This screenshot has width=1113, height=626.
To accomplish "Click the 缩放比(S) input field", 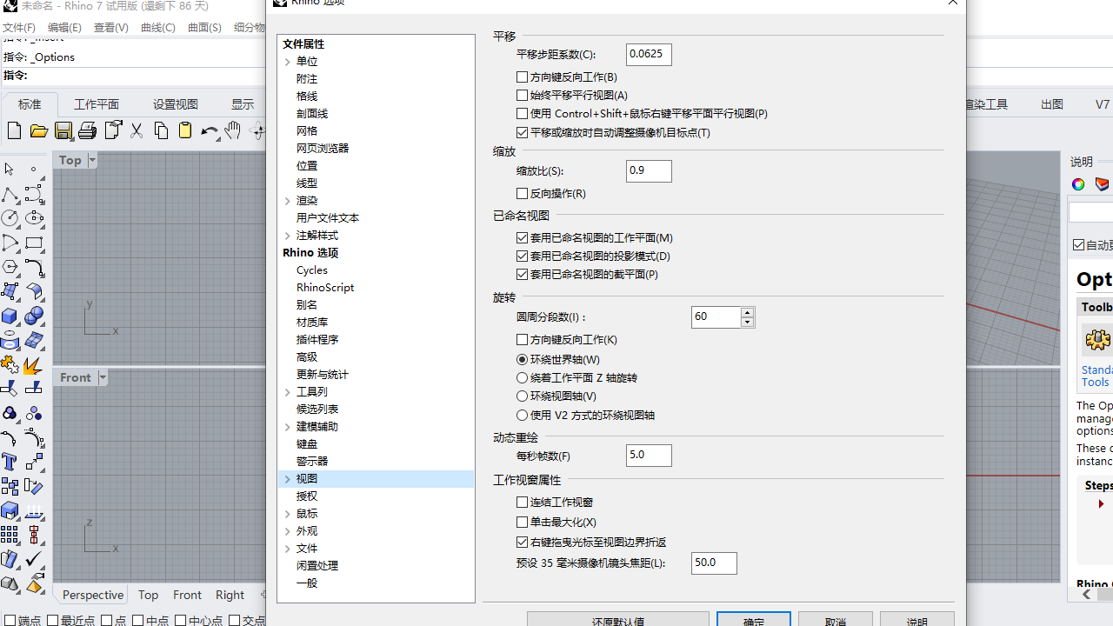I will point(649,171).
